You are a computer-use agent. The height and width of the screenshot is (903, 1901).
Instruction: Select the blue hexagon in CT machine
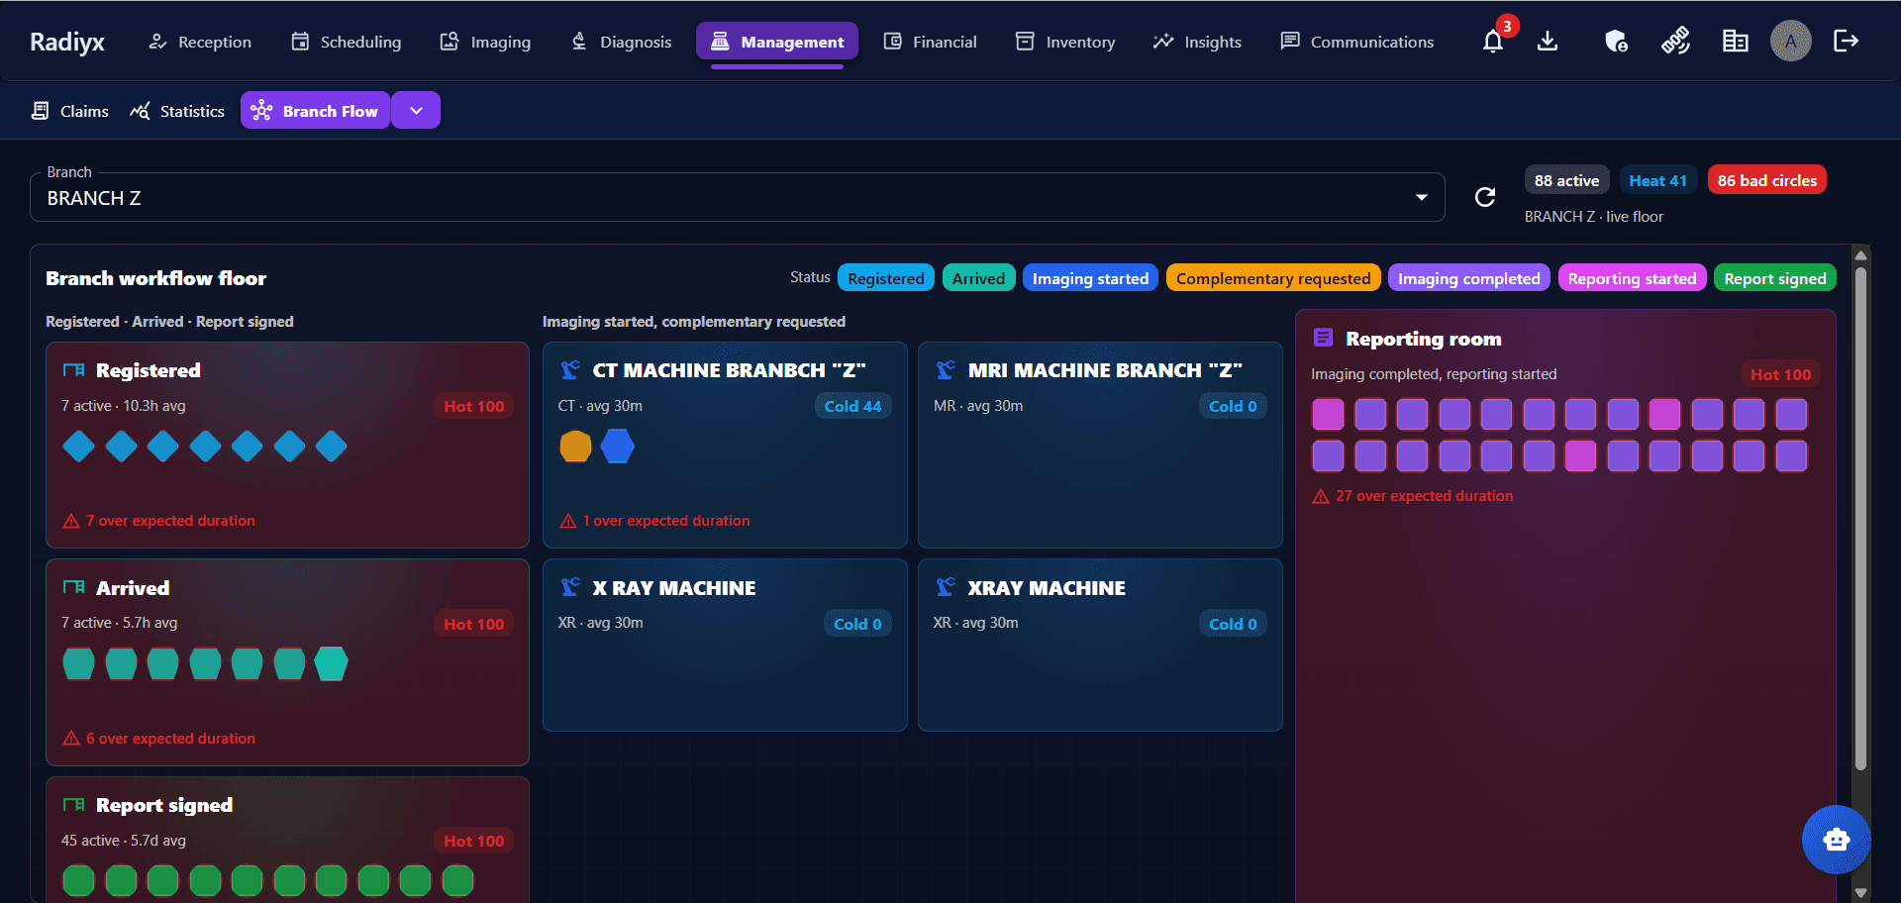617,447
